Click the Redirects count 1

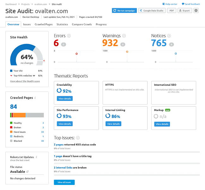point(43,136)
